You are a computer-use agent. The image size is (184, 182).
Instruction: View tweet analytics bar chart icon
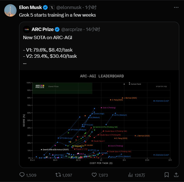[x=130, y=175]
